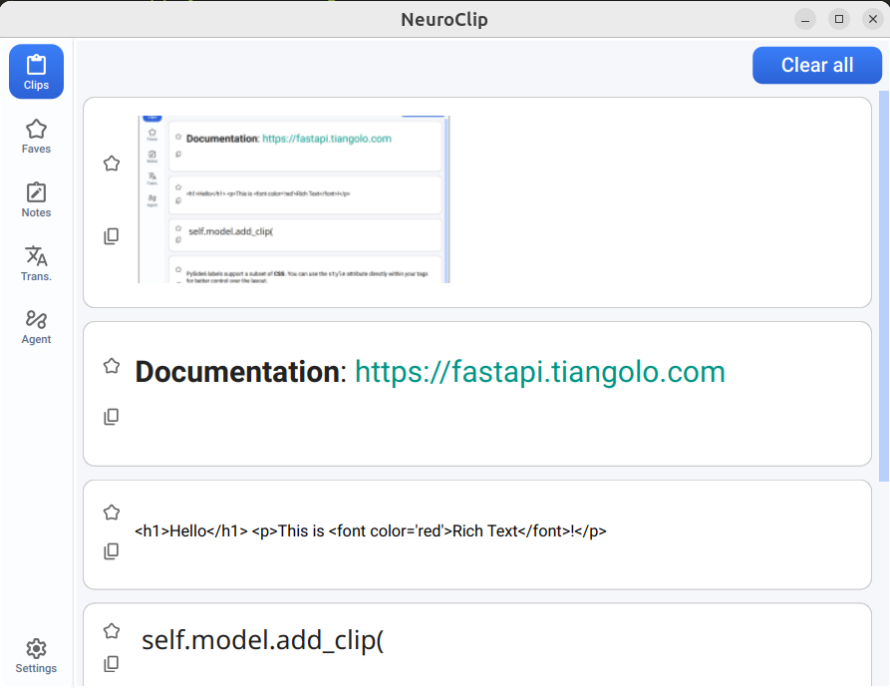Favorite the screenshot image clip
Screen dimensions: 890x688
coord(112,164)
